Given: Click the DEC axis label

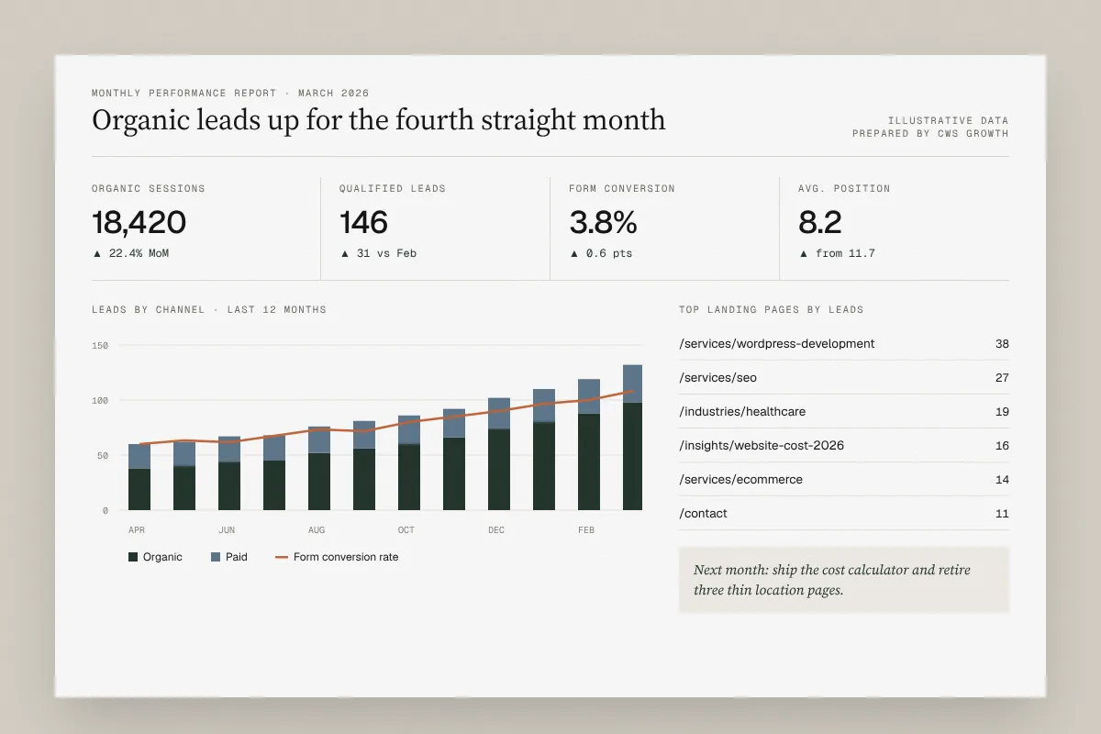Looking at the screenshot, I should click(496, 530).
